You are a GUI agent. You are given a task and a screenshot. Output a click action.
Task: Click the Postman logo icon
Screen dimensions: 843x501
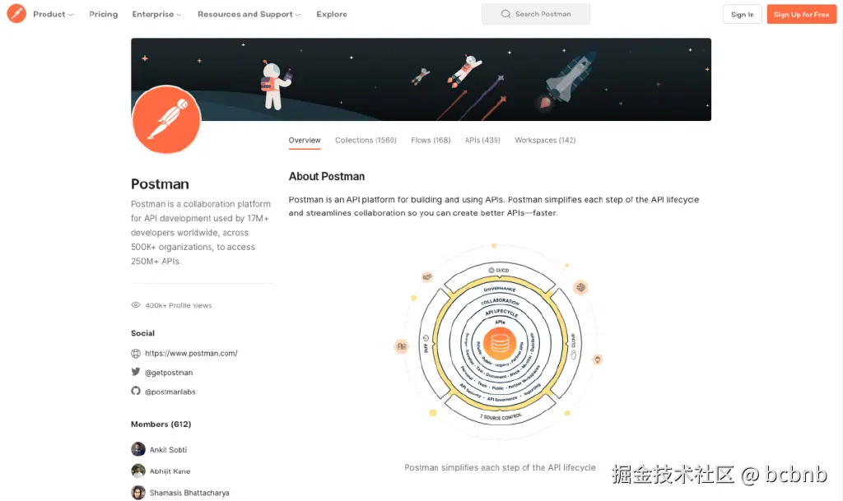15,14
